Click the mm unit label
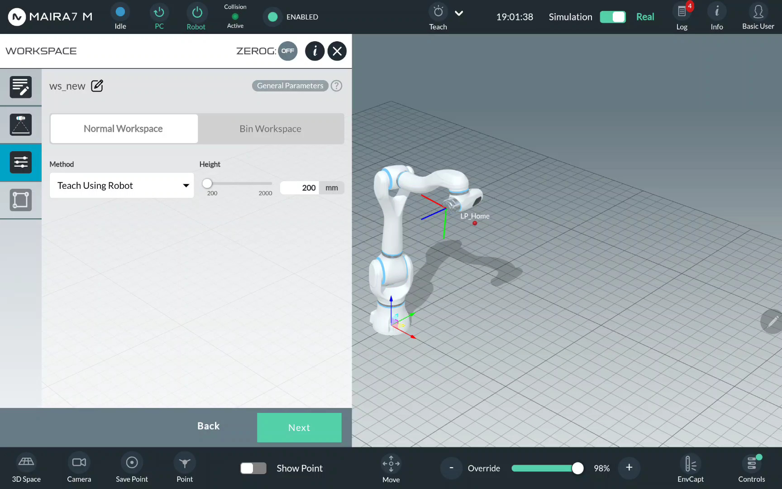 (332, 187)
